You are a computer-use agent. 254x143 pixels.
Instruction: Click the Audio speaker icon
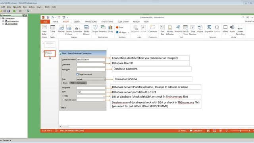tap(232, 27)
